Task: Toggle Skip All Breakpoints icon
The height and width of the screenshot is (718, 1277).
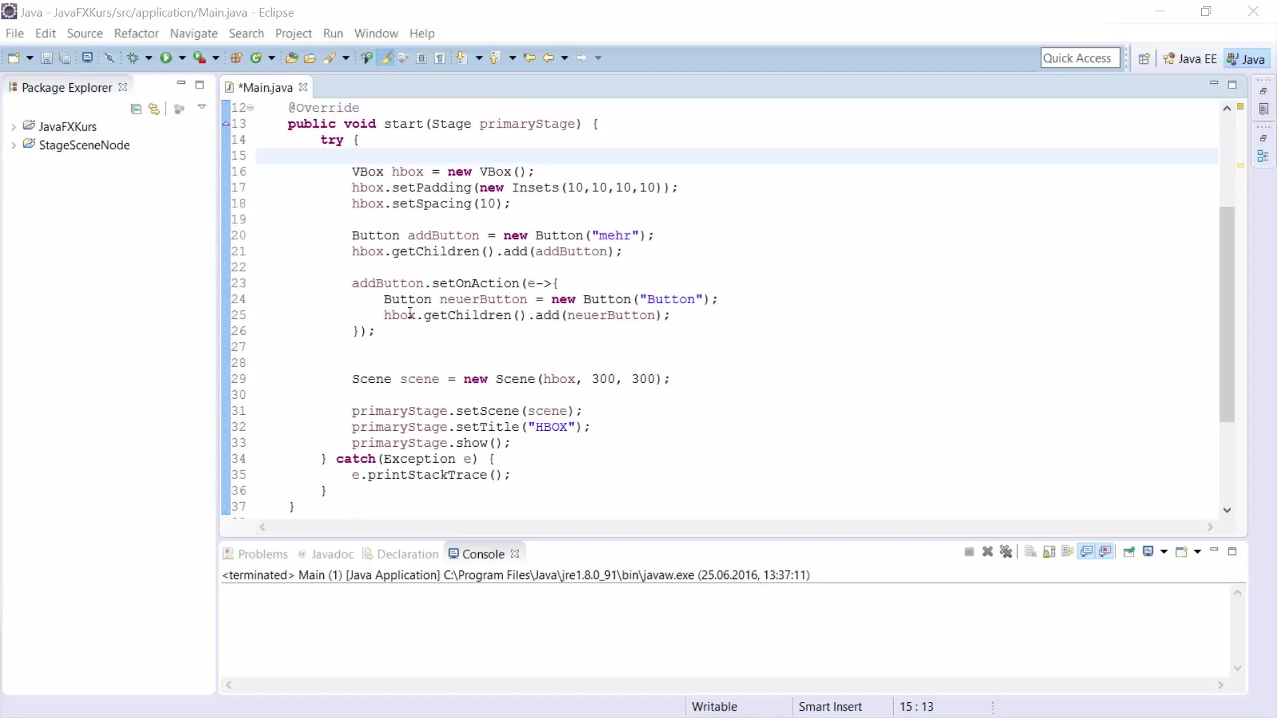Action: click(110, 58)
